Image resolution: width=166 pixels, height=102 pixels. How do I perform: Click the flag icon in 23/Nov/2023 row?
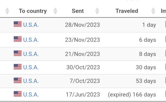click(18, 39)
